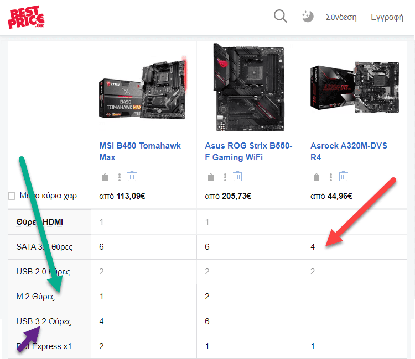Click the Asrock SATA 3.0 value 4
The image size is (415, 359).
click(x=313, y=247)
